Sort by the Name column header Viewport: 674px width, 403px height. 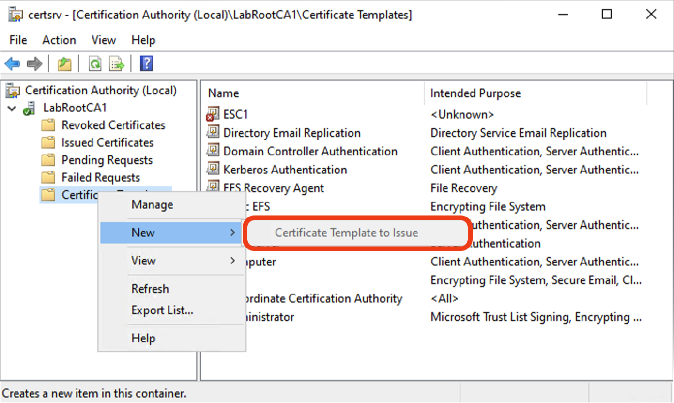click(x=224, y=93)
